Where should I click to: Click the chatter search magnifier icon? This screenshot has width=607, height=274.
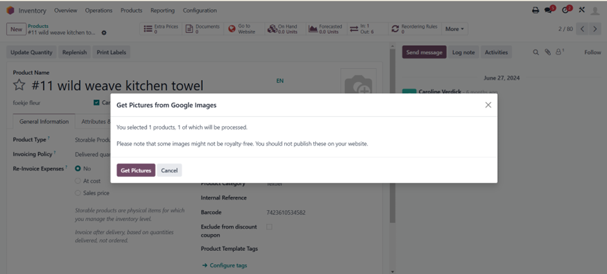coord(536,52)
